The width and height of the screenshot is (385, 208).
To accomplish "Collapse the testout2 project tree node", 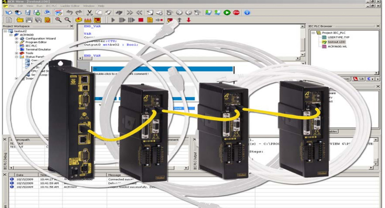I will click(x=5, y=31).
